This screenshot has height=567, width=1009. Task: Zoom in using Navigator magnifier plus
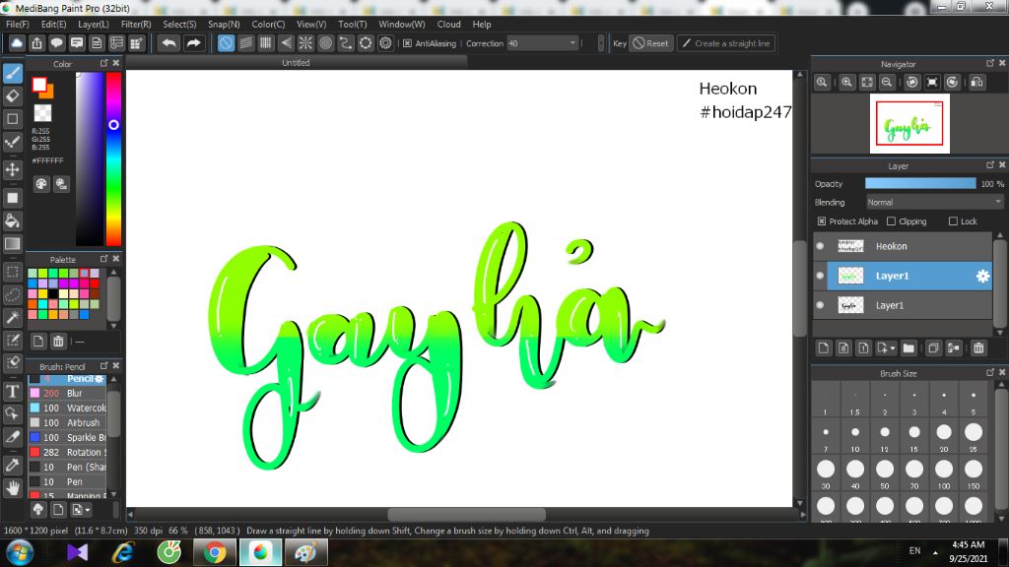click(846, 83)
